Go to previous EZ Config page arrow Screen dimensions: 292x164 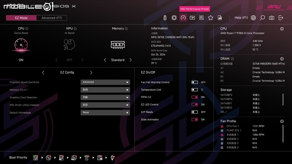pyautogui.click(x=43, y=72)
